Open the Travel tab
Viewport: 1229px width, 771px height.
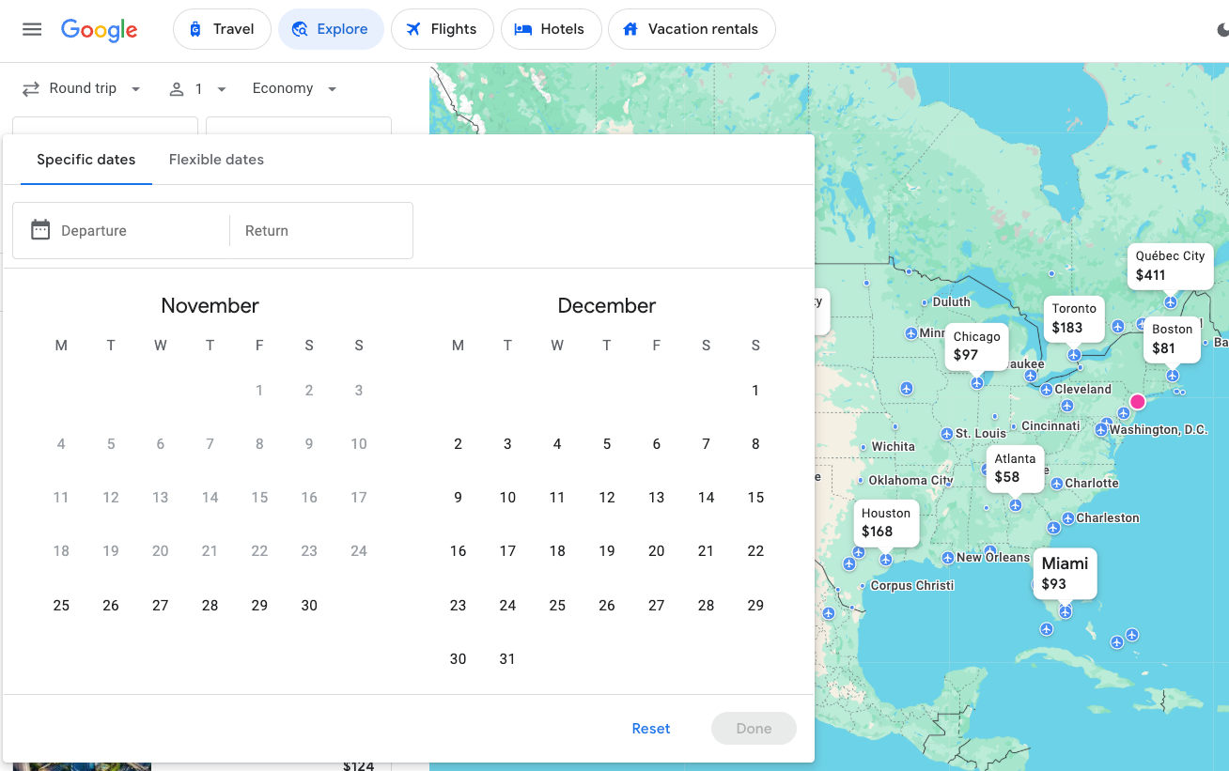pos(222,29)
